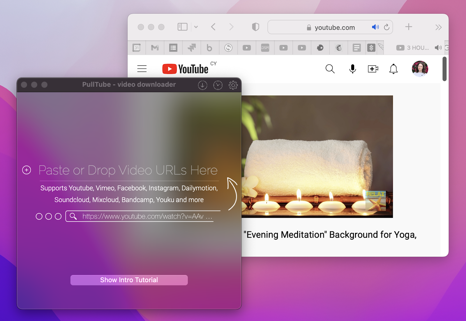
Task: Open Safari privacy shield report
Action: [x=255, y=27]
